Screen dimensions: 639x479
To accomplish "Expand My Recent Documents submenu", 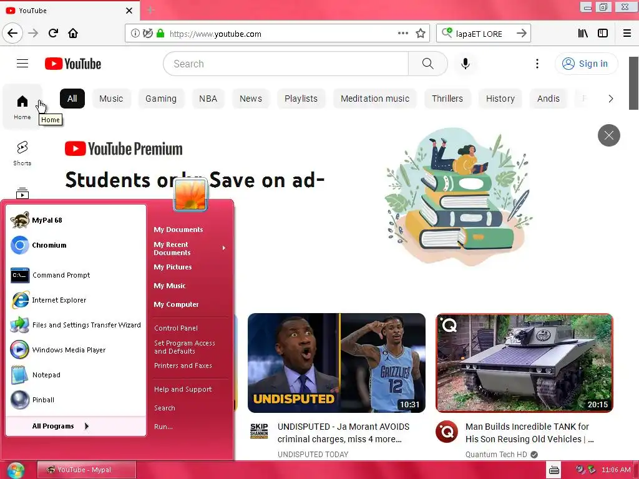I will pyautogui.click(x=190, y=248).
